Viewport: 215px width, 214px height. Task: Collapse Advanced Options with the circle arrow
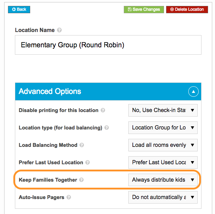tap(193, 92)
